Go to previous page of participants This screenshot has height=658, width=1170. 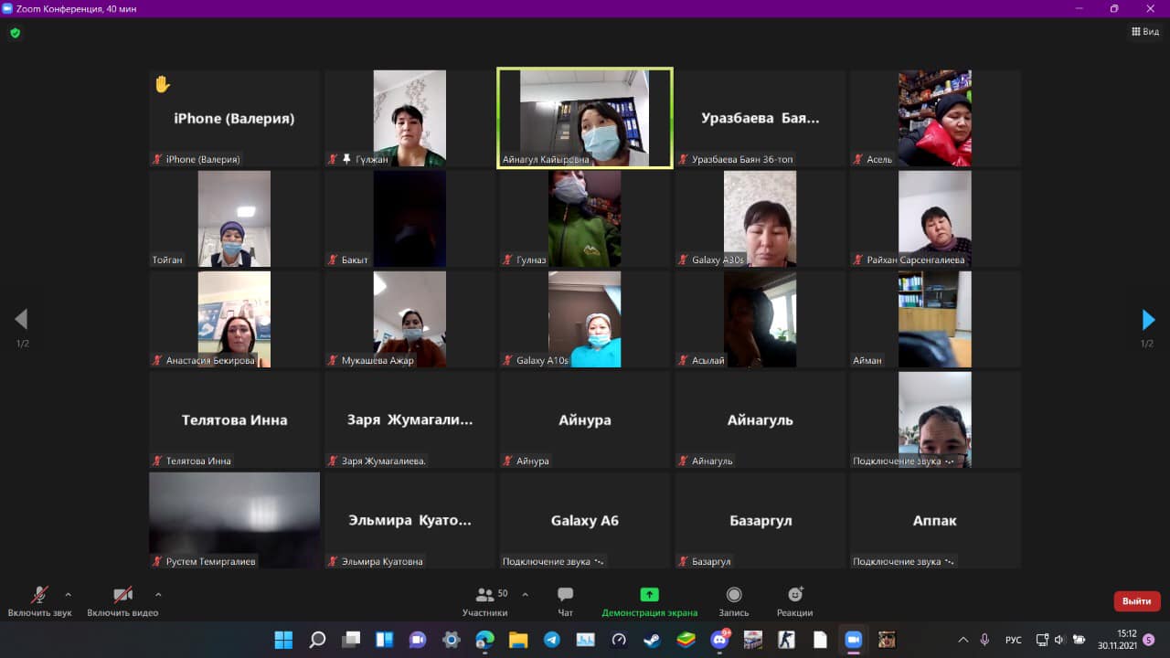(x=21, y=320)
